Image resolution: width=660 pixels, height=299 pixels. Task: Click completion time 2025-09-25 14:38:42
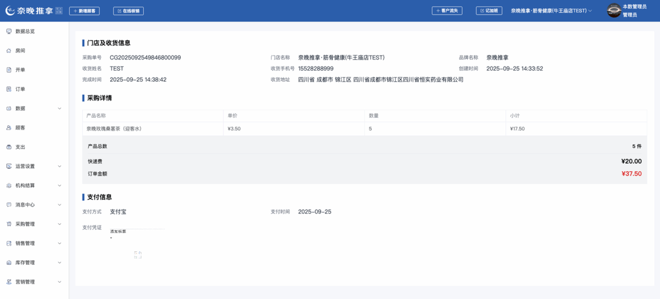coord(138,79)
